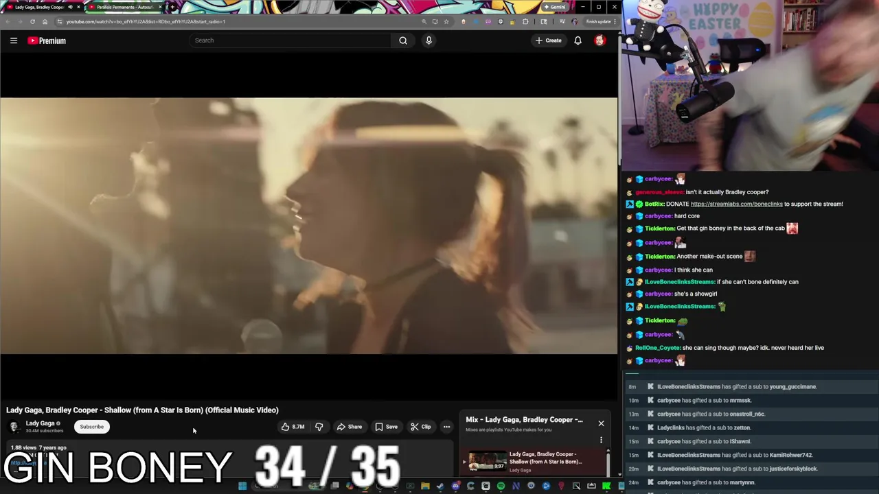The width and height of the screenshot is (879, 494).
Task: Open Spotify from the taskbar
Action: [x=501, y=486]
